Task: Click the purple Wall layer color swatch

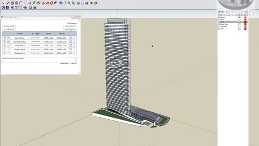Action: click(x=246, y=29)
